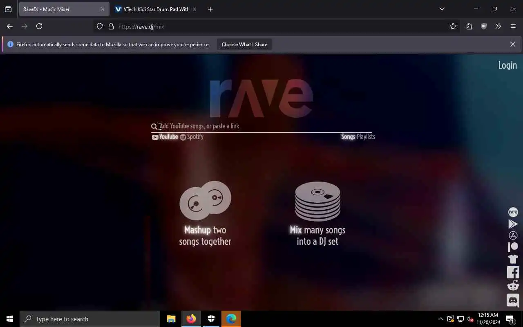Click the tracking protection shield icon
The height and width of the screenshot is (327, 523).
100,27
